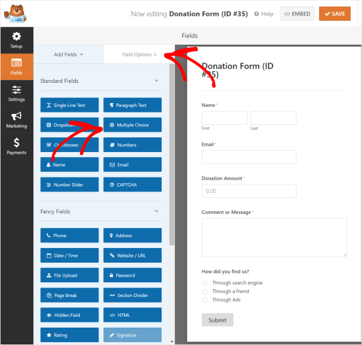Screen dimensions: 362x345
Task: Add a Checkboxes field
Action: click(x=69, y=145)
